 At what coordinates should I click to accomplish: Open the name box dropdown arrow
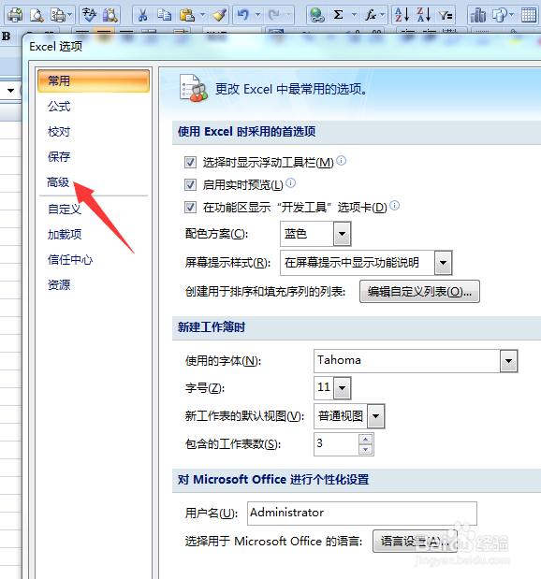10,91
